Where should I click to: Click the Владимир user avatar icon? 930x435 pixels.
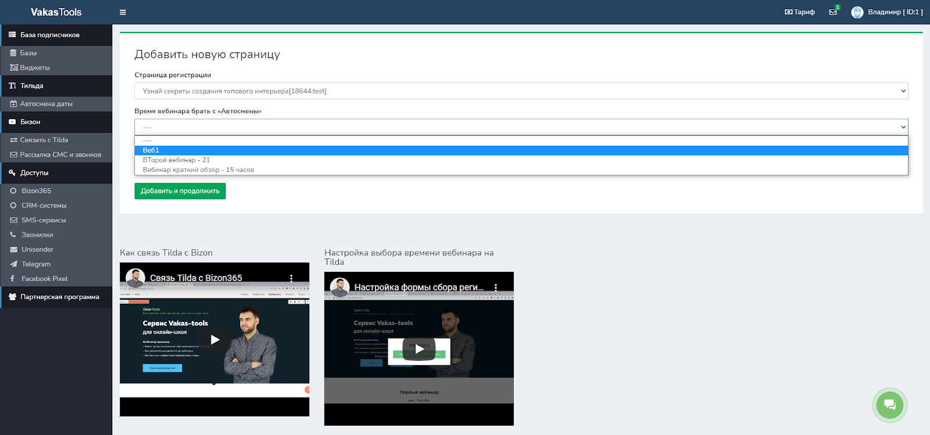coord(857,12)
